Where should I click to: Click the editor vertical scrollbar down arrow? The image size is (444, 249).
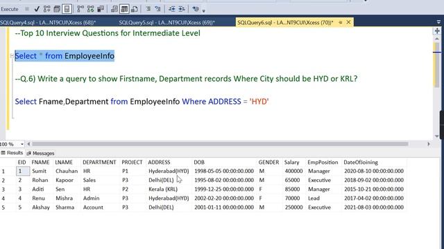[x=437, y=136]
